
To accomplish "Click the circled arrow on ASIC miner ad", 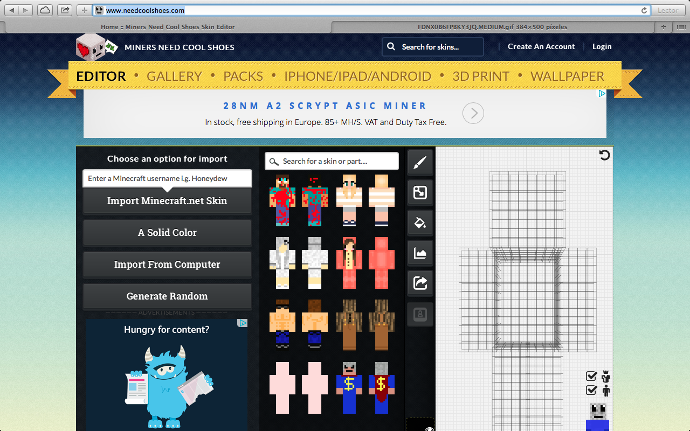I will coord(473,113).
